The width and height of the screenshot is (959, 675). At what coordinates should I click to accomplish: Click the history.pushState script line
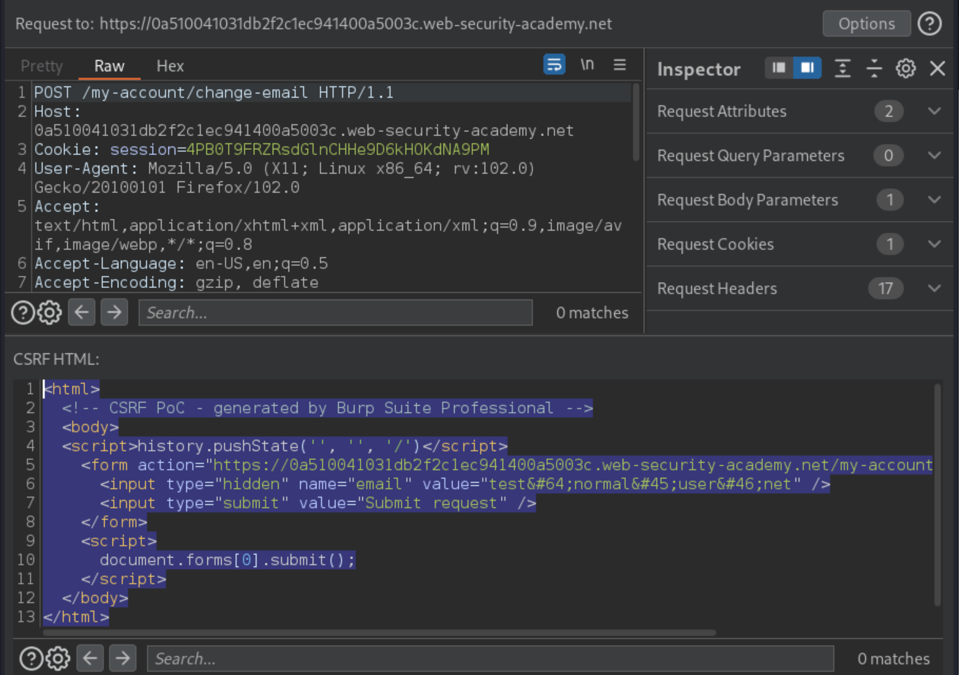[285, 446]
